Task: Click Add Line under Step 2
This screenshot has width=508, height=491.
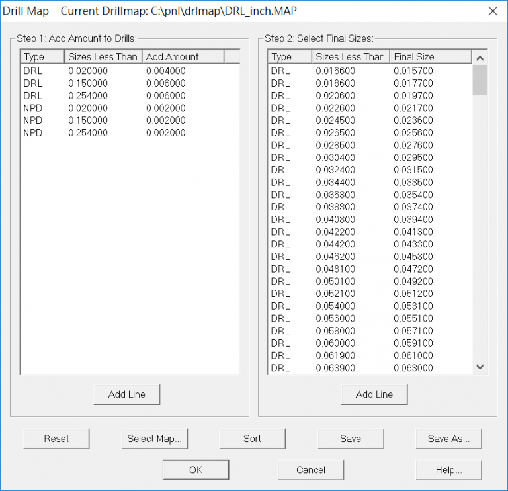Action: (x=374, y=394)
